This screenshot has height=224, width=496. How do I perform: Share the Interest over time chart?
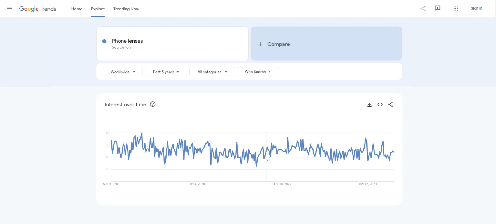(391, 105)
